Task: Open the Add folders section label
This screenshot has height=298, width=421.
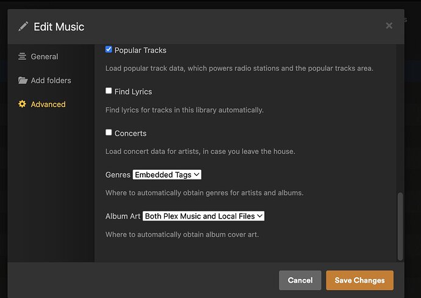Action: 51,81
